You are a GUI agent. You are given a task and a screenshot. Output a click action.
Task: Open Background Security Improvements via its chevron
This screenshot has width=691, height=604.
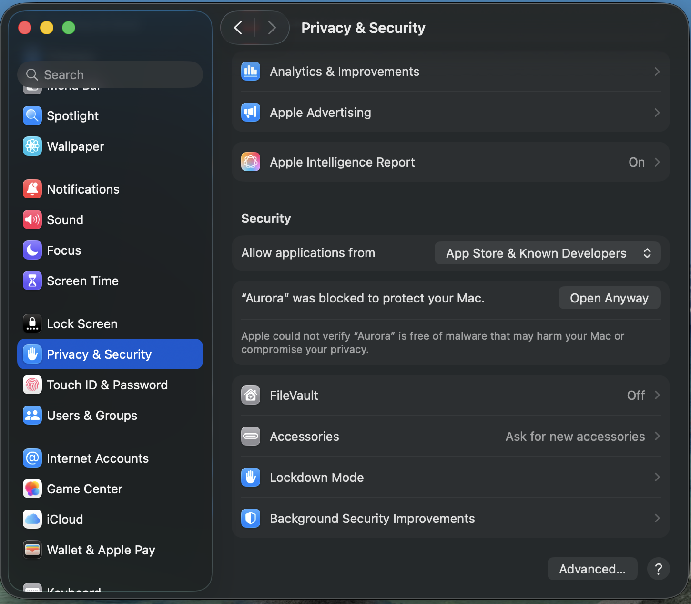click(x=657, y=518)
